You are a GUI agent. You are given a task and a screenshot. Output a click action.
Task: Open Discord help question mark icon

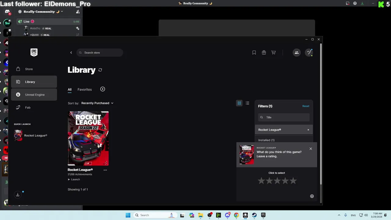[x=355, y=3]
